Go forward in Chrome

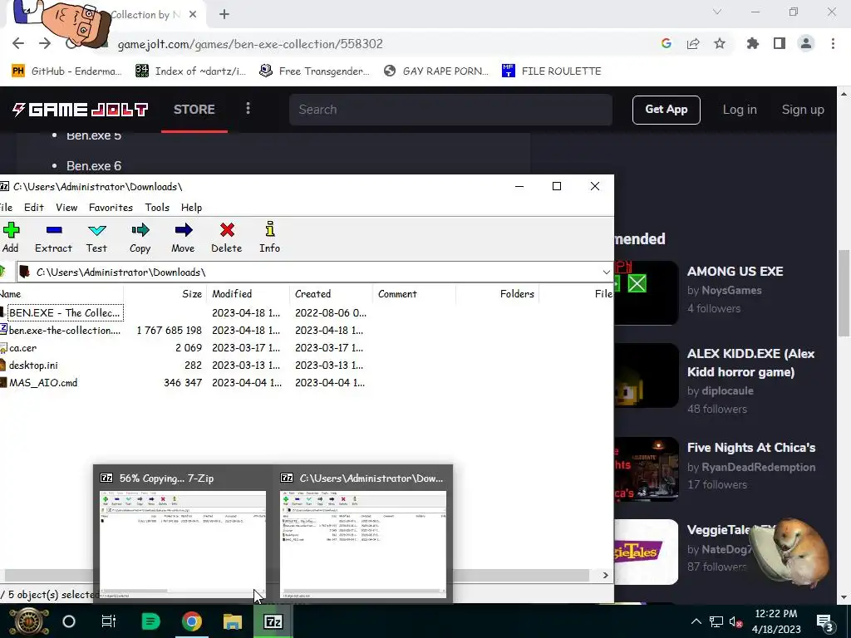(x=45, y=43)
